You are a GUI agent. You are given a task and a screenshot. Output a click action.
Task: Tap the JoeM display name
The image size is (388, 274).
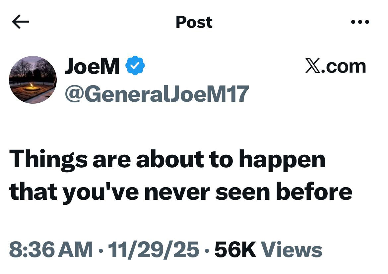point(92,66)
